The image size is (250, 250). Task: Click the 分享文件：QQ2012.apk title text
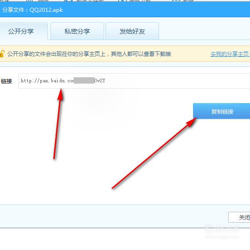[x=33, y=10]
